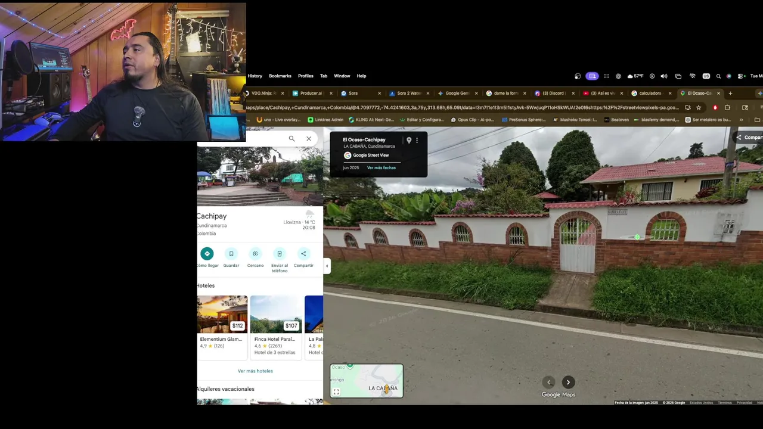Close the Sora tab
This screenshot has height=429, width=763.
pyautogui.click(x=379, y=94)
